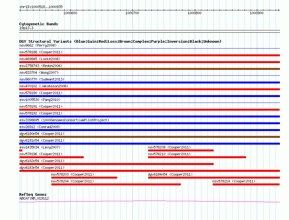Image resolution: width=289 pixels, height=220 pixels.
Task: Click the chr19:1000518..1000935 coordinate label
Action: (41, 7)
